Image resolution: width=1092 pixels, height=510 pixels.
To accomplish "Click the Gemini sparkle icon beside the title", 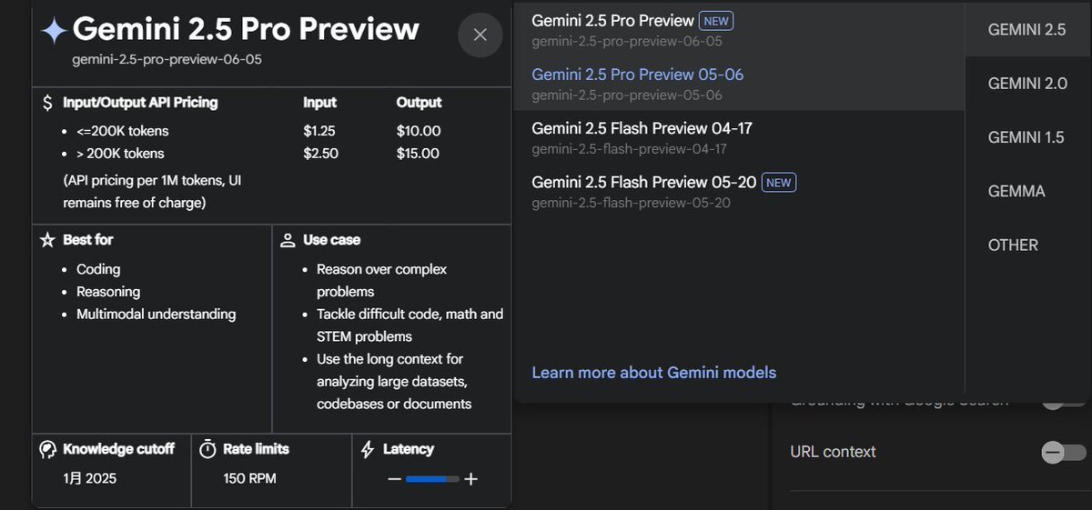I will [x=54, y=31].
